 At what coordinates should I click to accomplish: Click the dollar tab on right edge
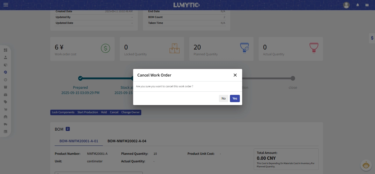372,38
